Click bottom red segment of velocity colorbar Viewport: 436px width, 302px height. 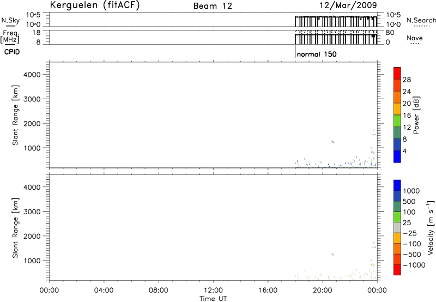tap(397, 270)
